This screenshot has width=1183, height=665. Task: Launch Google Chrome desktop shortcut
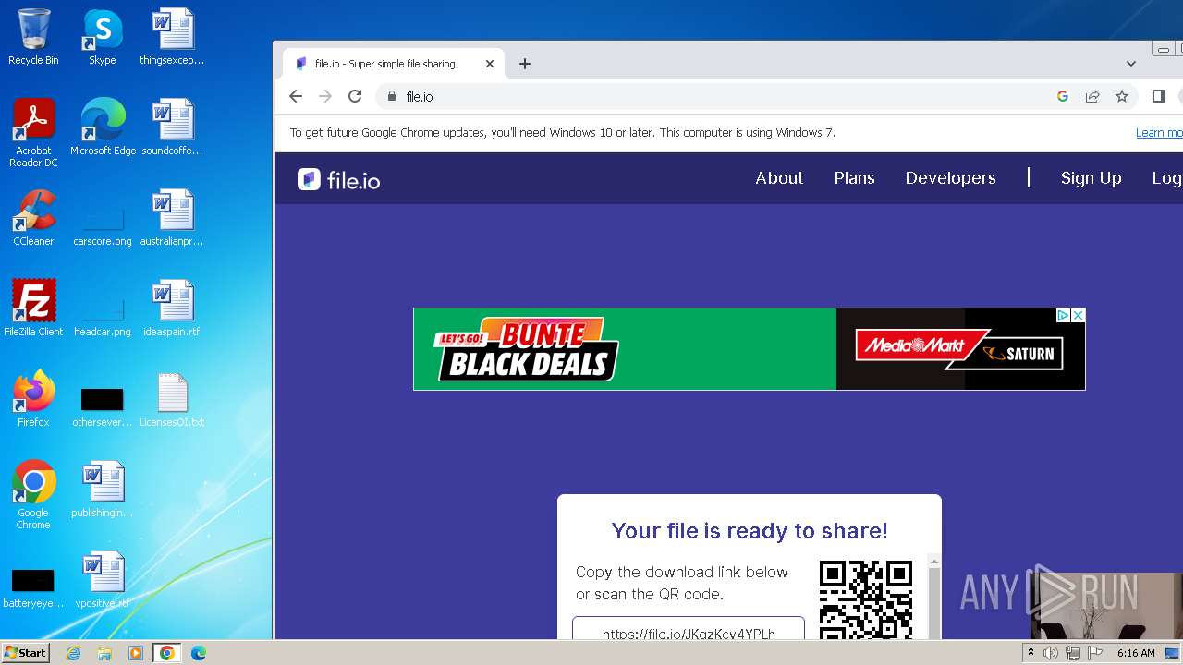point(33,495)
